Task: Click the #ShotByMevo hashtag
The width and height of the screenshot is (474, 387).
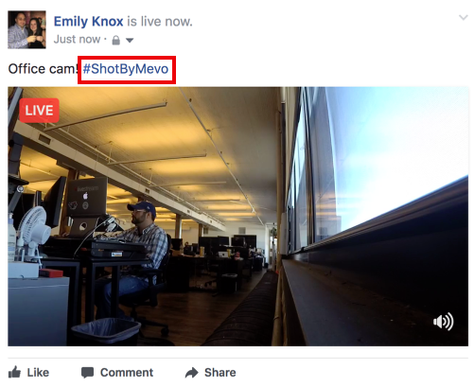Action: 126,69
